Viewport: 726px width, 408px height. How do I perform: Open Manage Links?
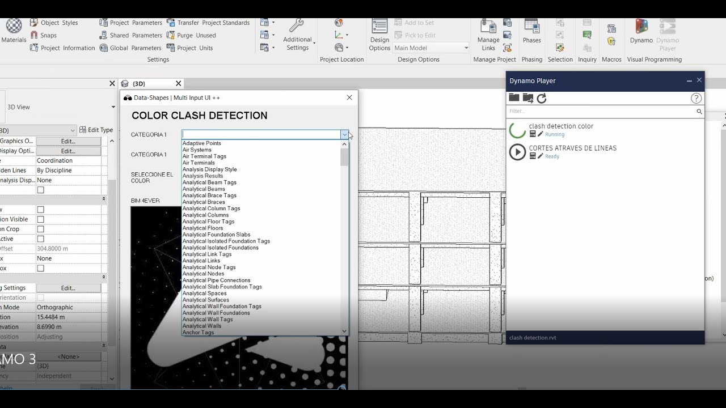tap(488, 35)
